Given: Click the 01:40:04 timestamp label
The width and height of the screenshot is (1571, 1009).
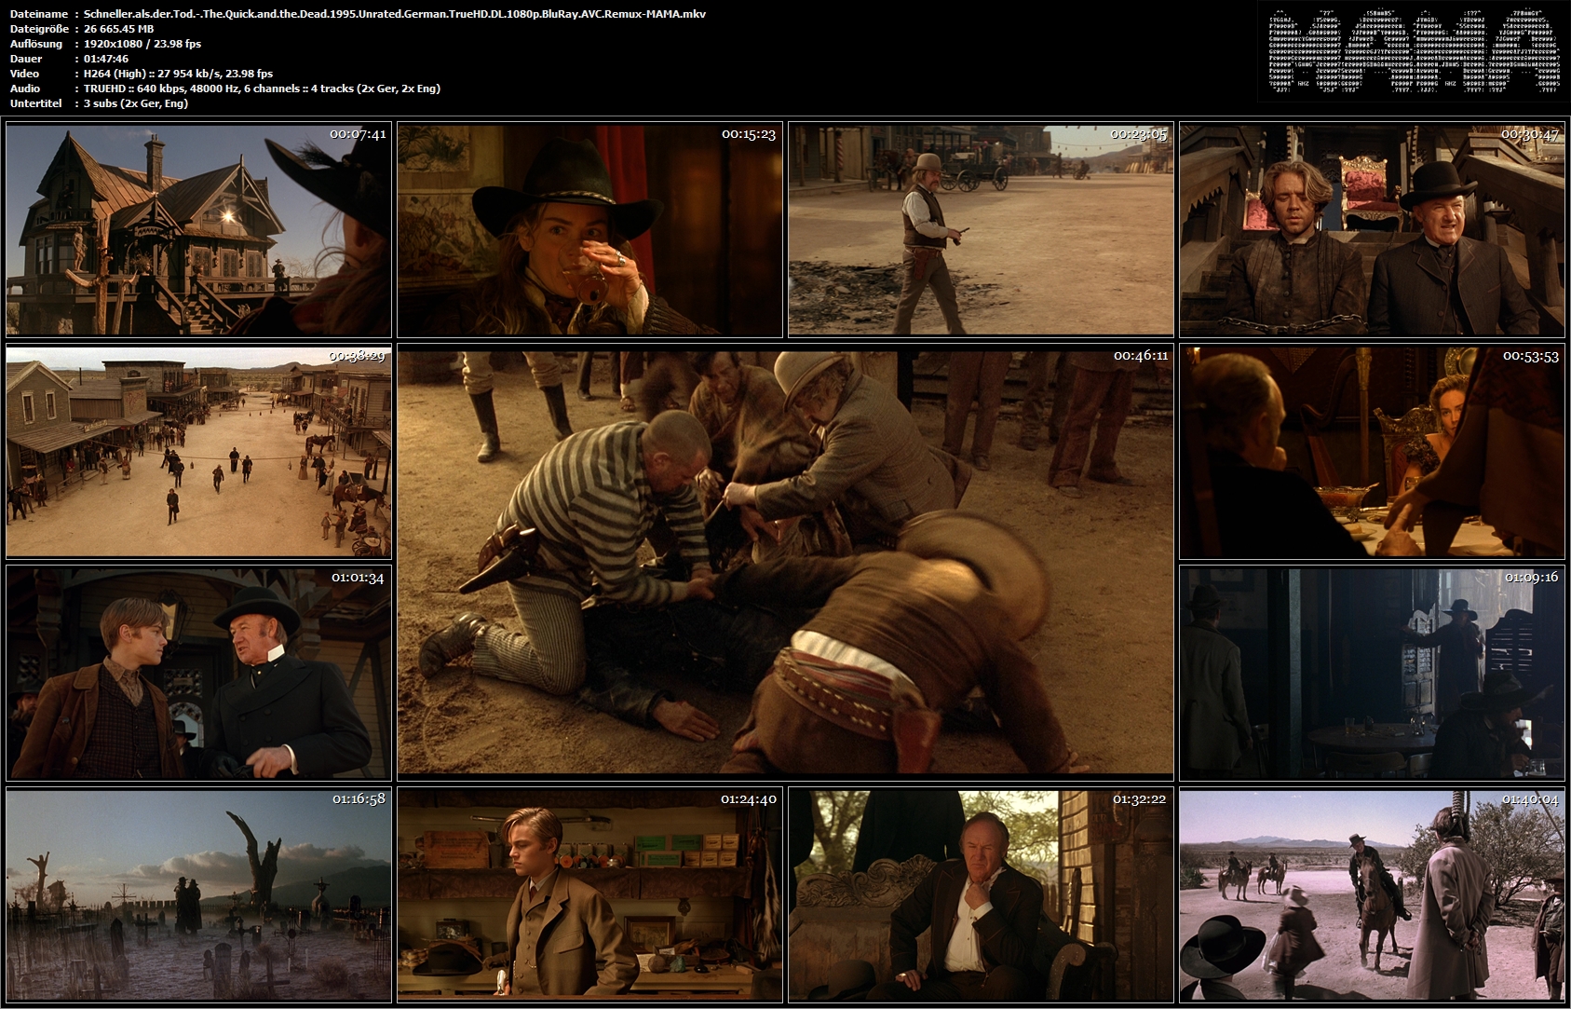Looking at the screenshot, I should [1532, 799].
